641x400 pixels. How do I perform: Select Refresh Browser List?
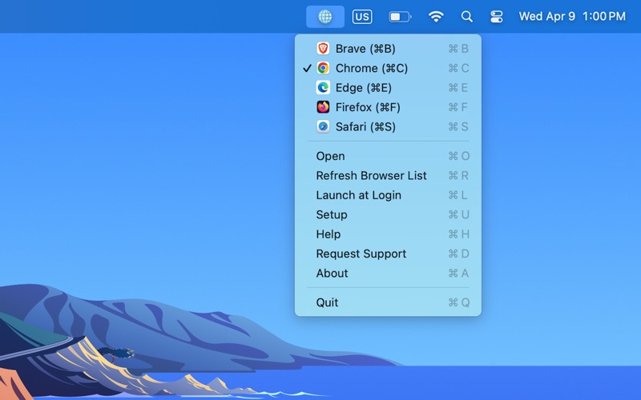pos(371,176)
